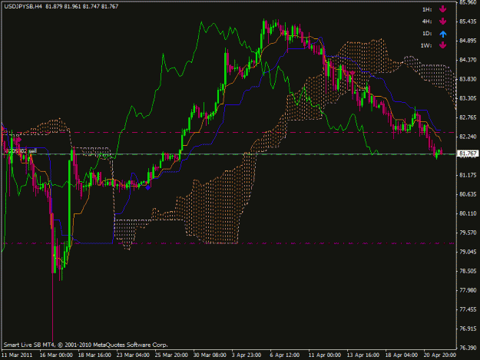The image size is (480, 360).
Task: Click the 85.435 price scale label
Action: pos(468,21)
